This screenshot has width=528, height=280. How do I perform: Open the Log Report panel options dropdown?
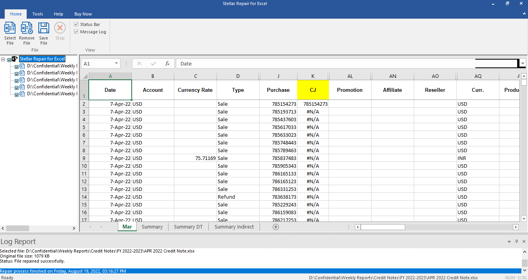click(509, 242)
